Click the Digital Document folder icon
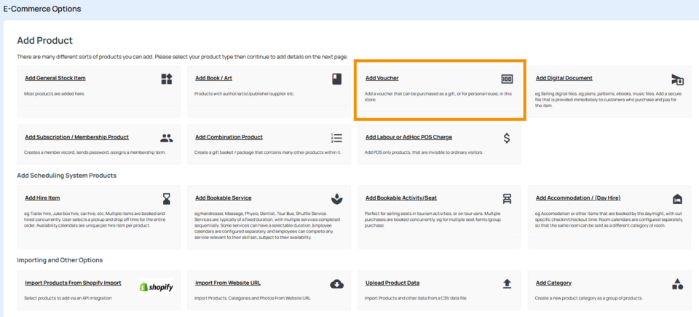This screenshot has height=317, width=699. (677, 79)
